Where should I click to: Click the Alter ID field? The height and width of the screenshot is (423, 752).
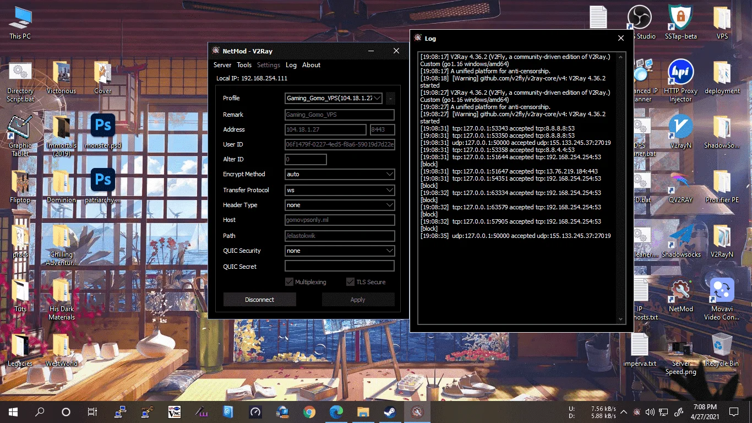click(306, 159)
